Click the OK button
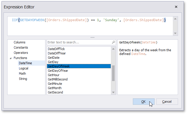This screenshot has width=187, height=114. point(144,102)
